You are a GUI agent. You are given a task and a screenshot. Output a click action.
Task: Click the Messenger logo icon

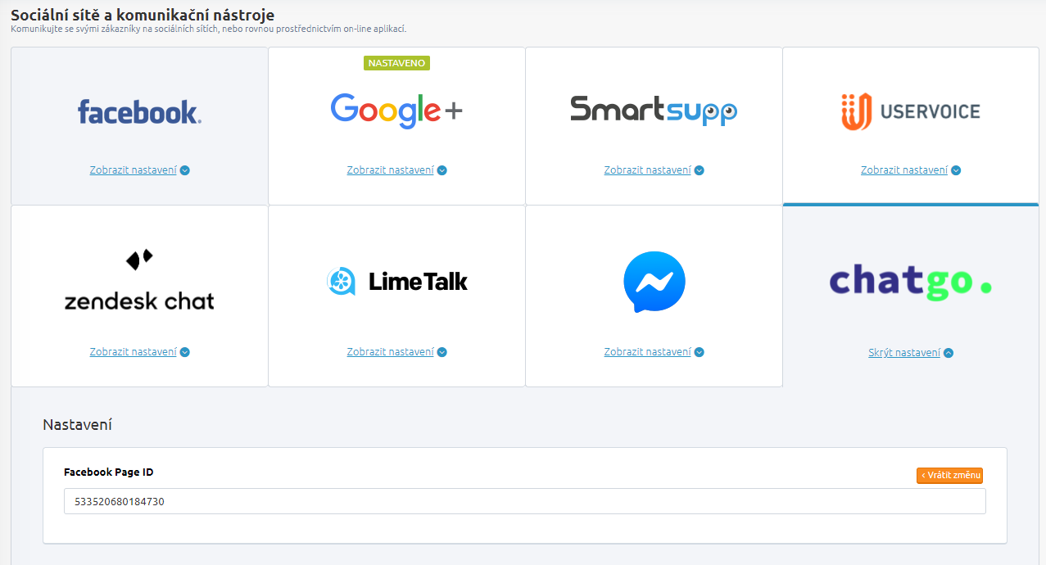(654, 282)
